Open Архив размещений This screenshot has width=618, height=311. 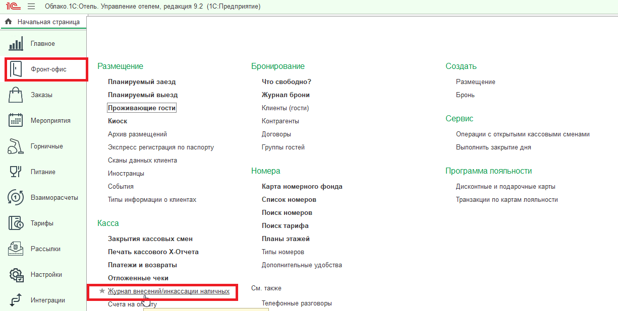point(137,134)
